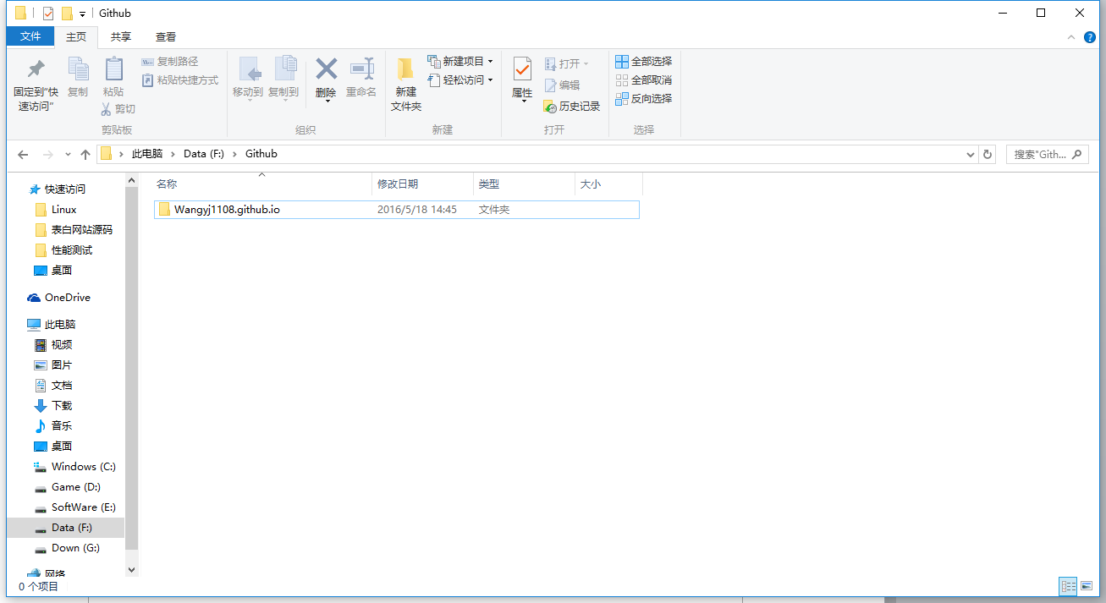
Task: Select Quick access (快速访问) in sidebar
Action: click(65, 189)
